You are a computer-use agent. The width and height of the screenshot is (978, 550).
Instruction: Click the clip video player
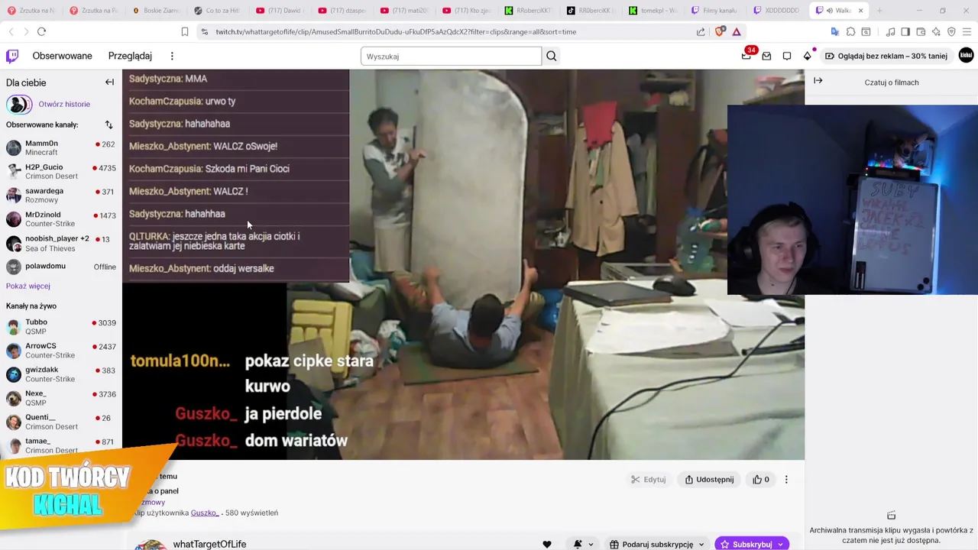pos(463,264)
